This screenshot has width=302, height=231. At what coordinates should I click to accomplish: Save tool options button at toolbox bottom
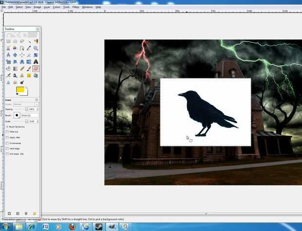[9, 214]
